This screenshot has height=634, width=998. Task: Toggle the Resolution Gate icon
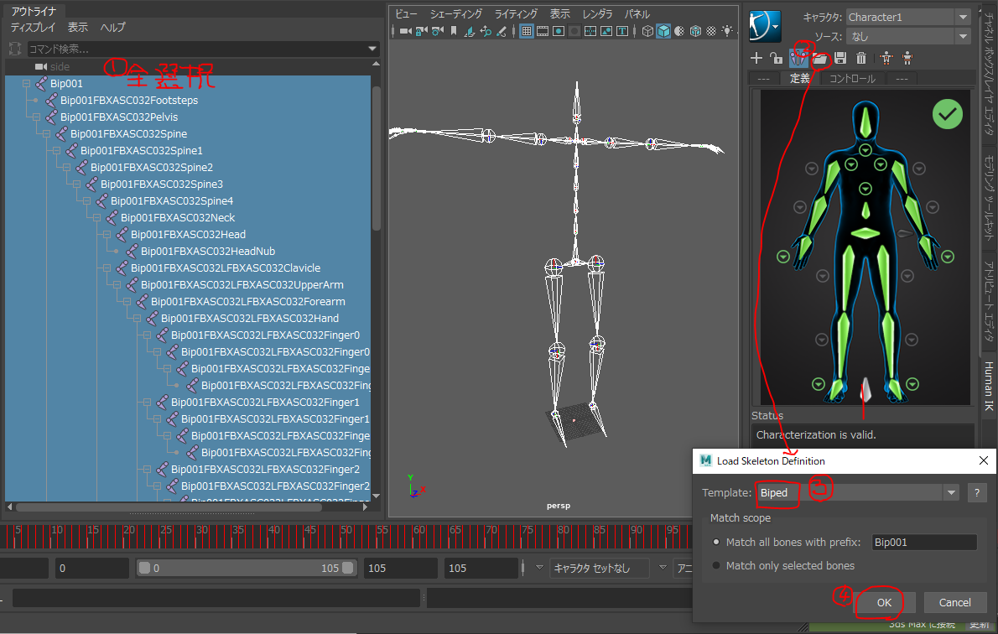point(559,31)
